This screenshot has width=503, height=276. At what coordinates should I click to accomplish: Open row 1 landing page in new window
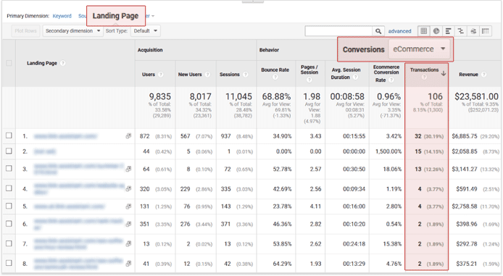(x=128, y=136)
